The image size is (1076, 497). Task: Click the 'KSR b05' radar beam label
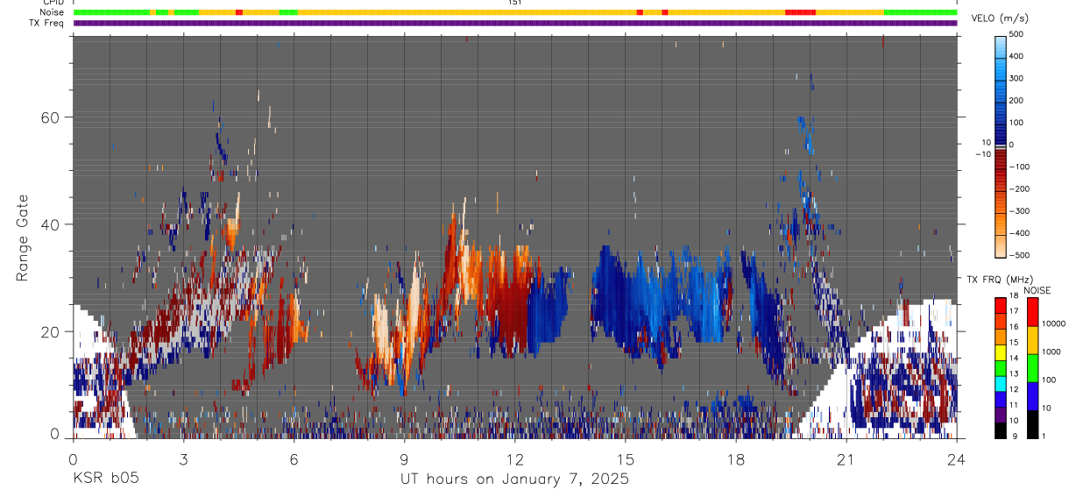click(104, 479)
